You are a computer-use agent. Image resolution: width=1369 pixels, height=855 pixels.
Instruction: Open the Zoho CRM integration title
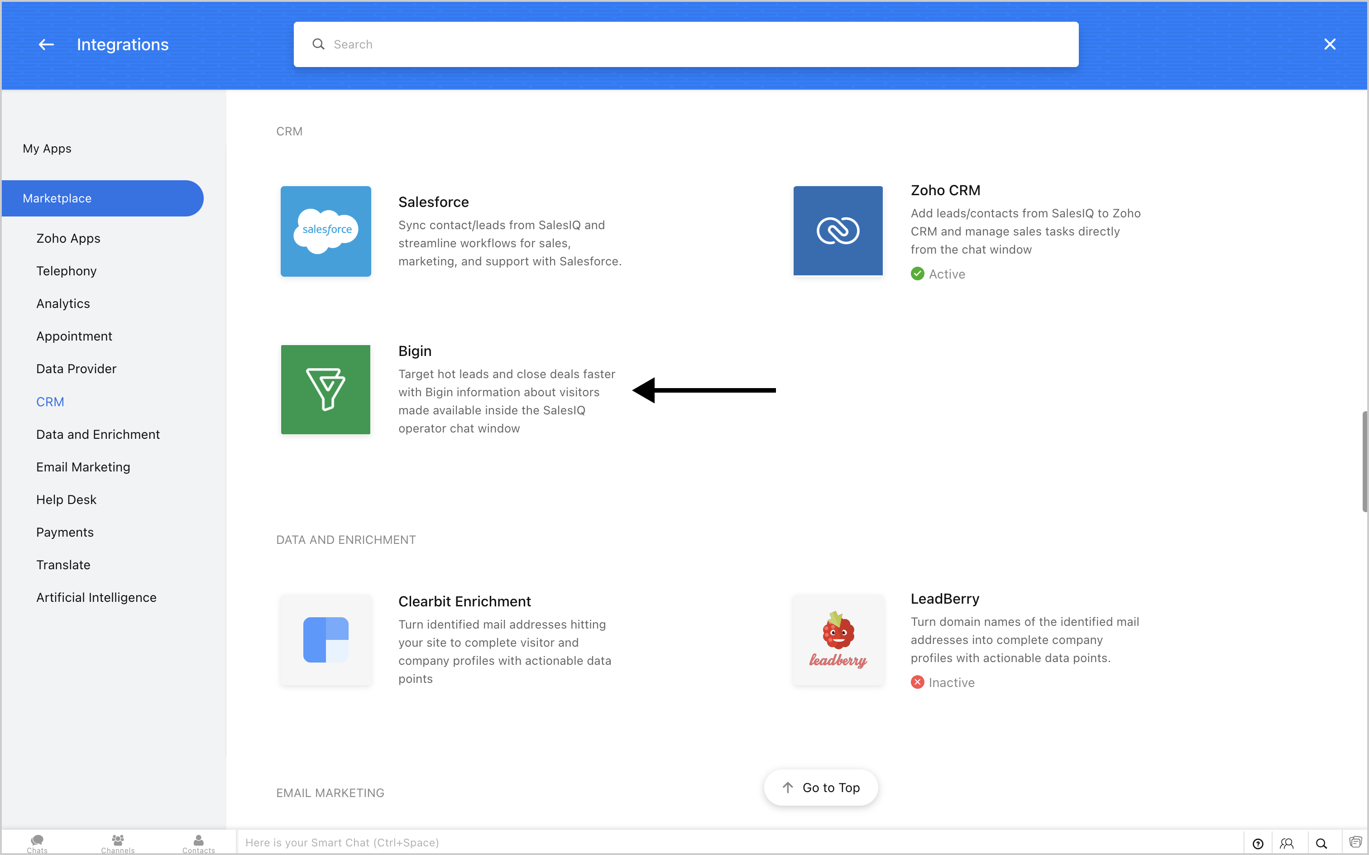(x=945, y=190)
